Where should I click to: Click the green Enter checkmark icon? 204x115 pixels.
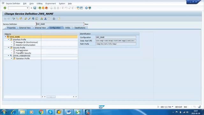(5, 8)
